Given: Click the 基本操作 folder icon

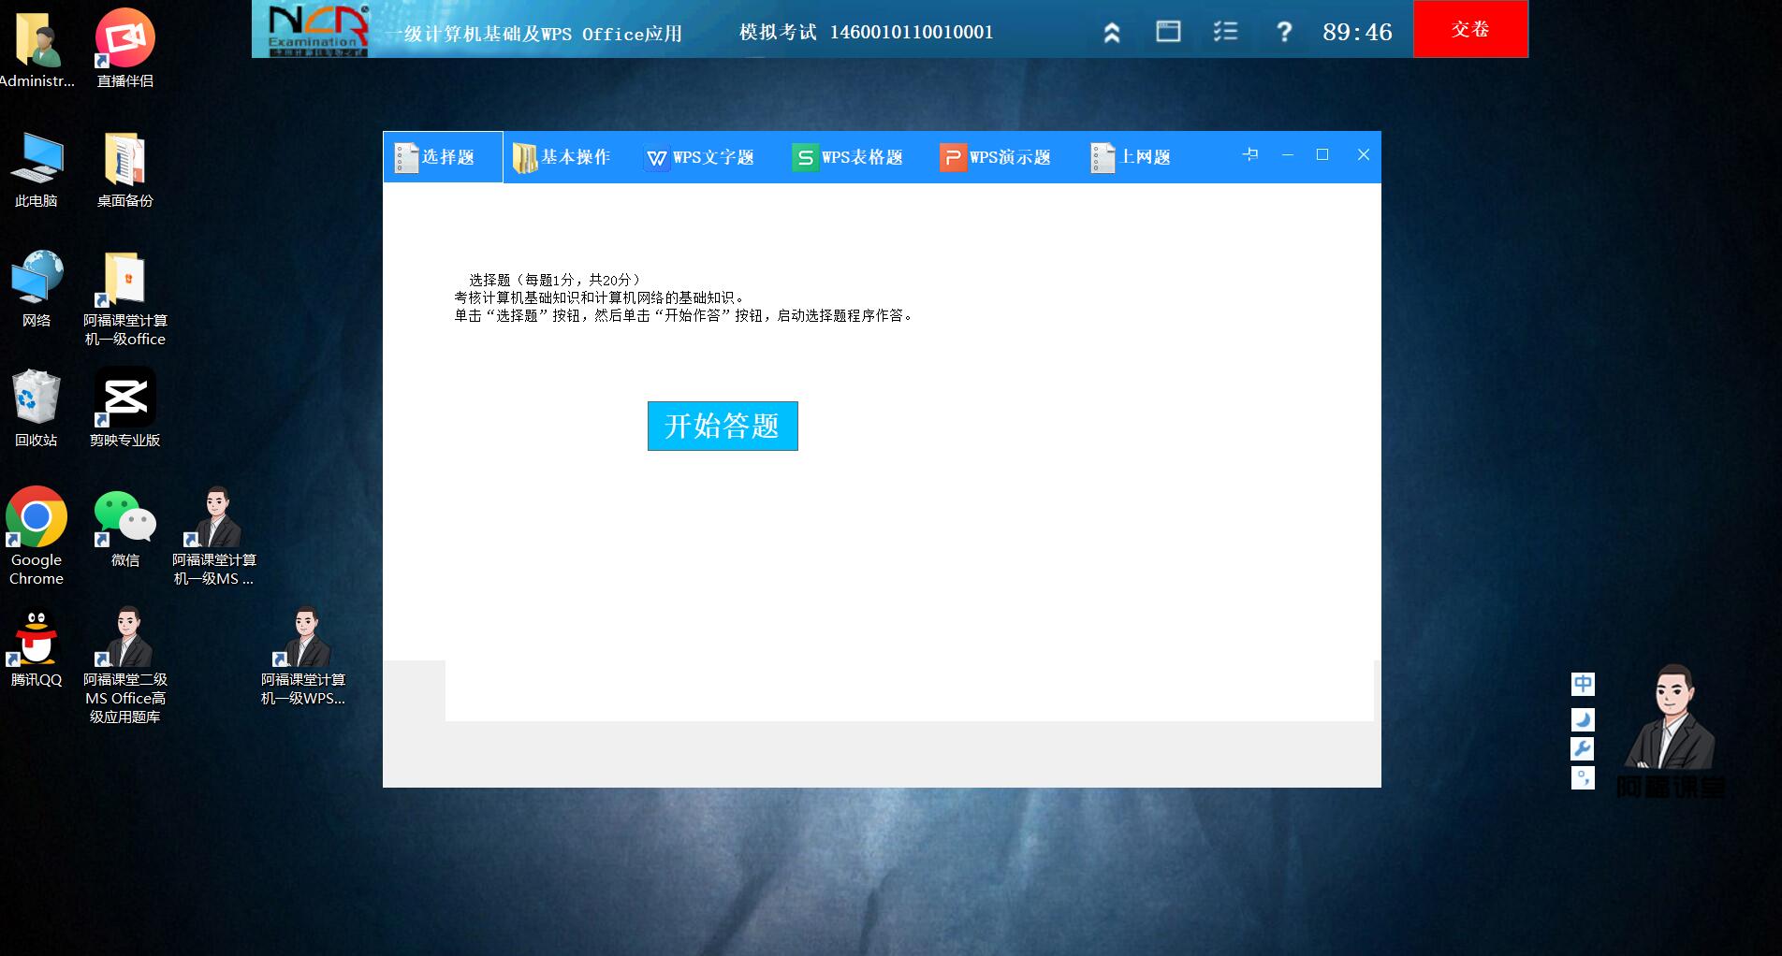Looking at the screenshot, I should click(x=524, y=157).
